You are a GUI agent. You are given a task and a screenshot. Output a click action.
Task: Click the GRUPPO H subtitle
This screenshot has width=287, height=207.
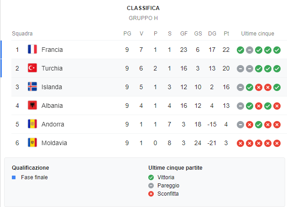[x=143, y=18]
